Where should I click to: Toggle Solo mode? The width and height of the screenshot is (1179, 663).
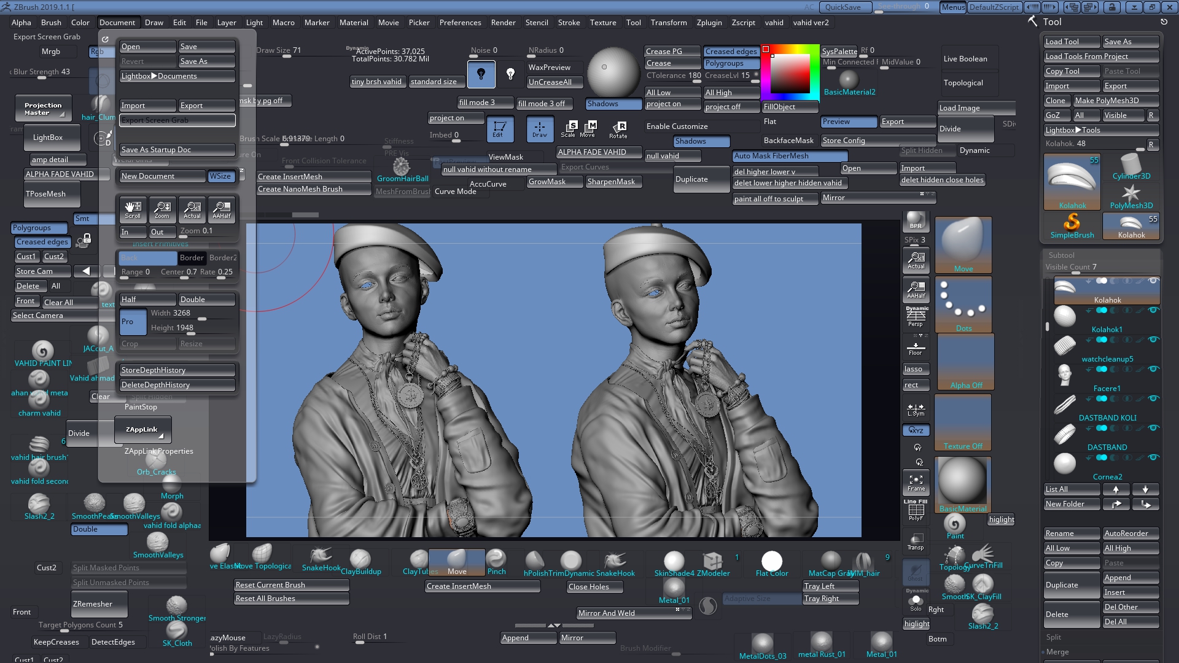click(916, 602)
